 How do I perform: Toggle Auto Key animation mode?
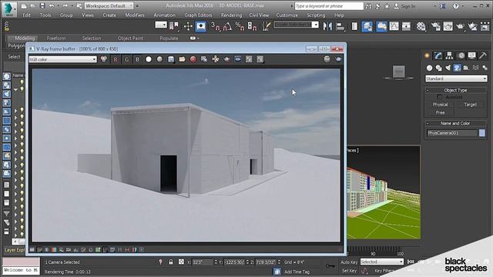349,262
